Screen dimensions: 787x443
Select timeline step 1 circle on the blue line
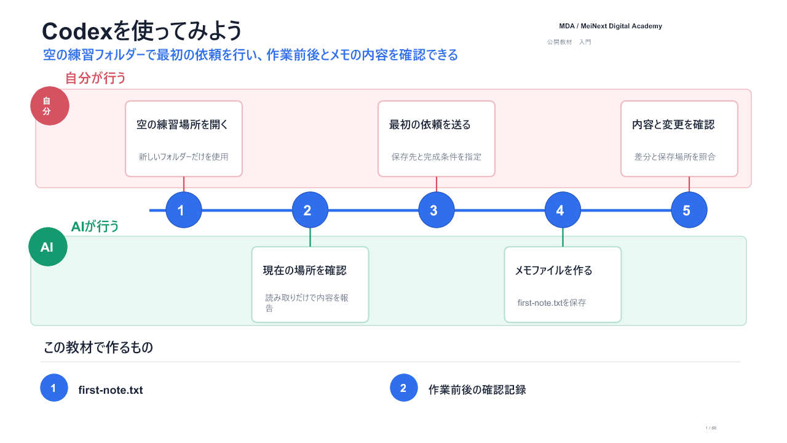(x=184, y=210)
